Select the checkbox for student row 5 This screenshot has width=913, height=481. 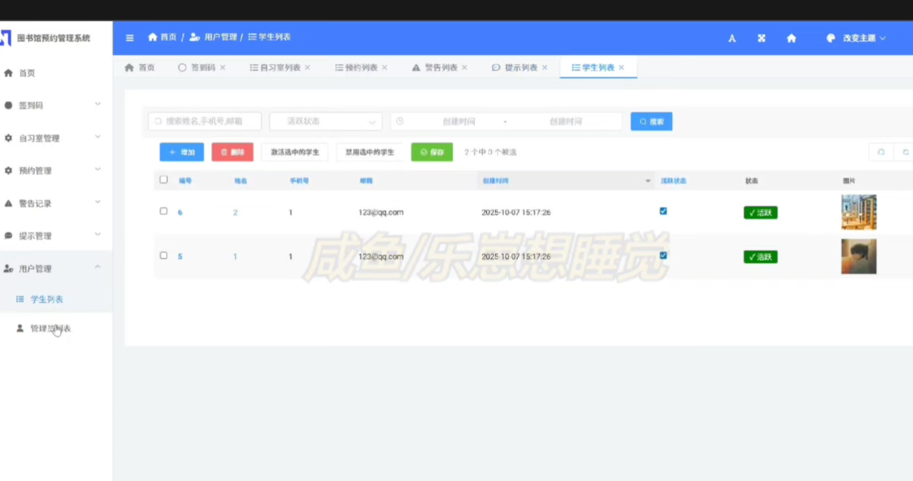[164, 255]
